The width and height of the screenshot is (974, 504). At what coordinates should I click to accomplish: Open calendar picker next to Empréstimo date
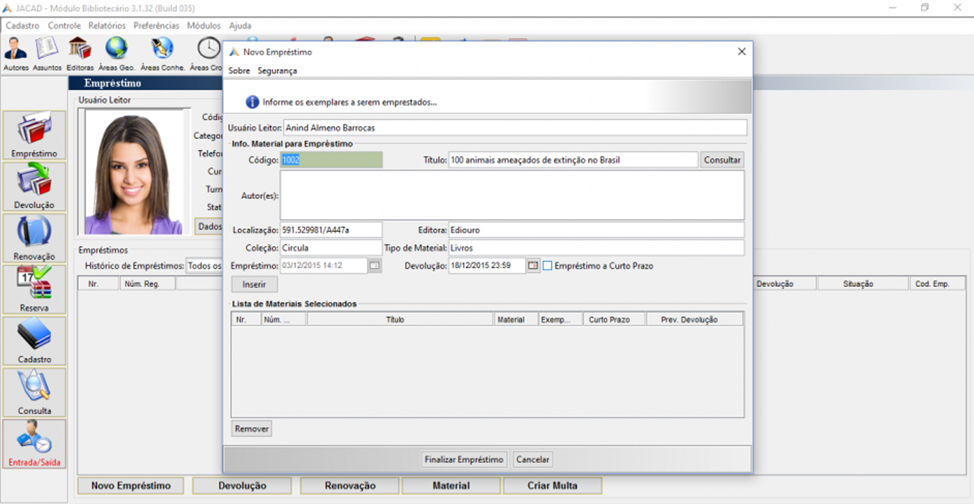[374, 265]
